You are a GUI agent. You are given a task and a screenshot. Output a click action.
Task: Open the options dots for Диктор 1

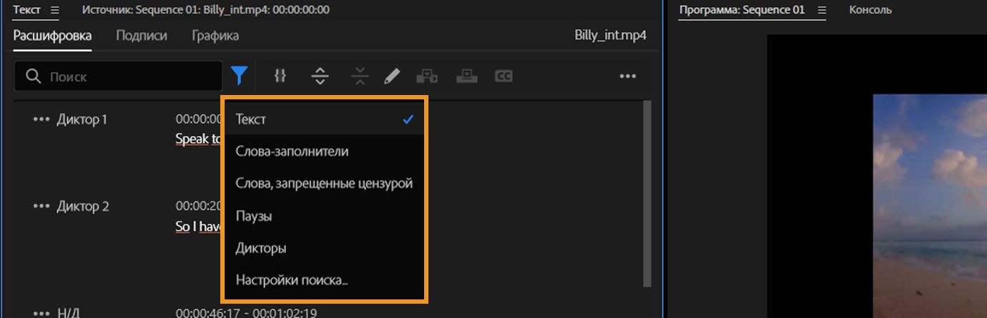pyautogui.click(x=41, y=119)
